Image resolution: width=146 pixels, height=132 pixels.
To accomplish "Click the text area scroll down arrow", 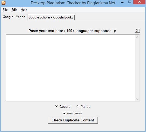I will coord(137,99).
